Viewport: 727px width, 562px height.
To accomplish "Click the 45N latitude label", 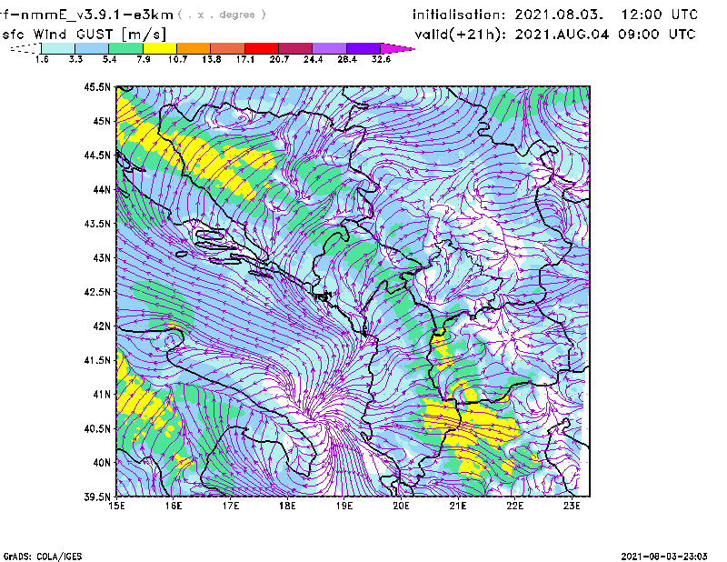I will pyautogui.click(x=102, y=121).
